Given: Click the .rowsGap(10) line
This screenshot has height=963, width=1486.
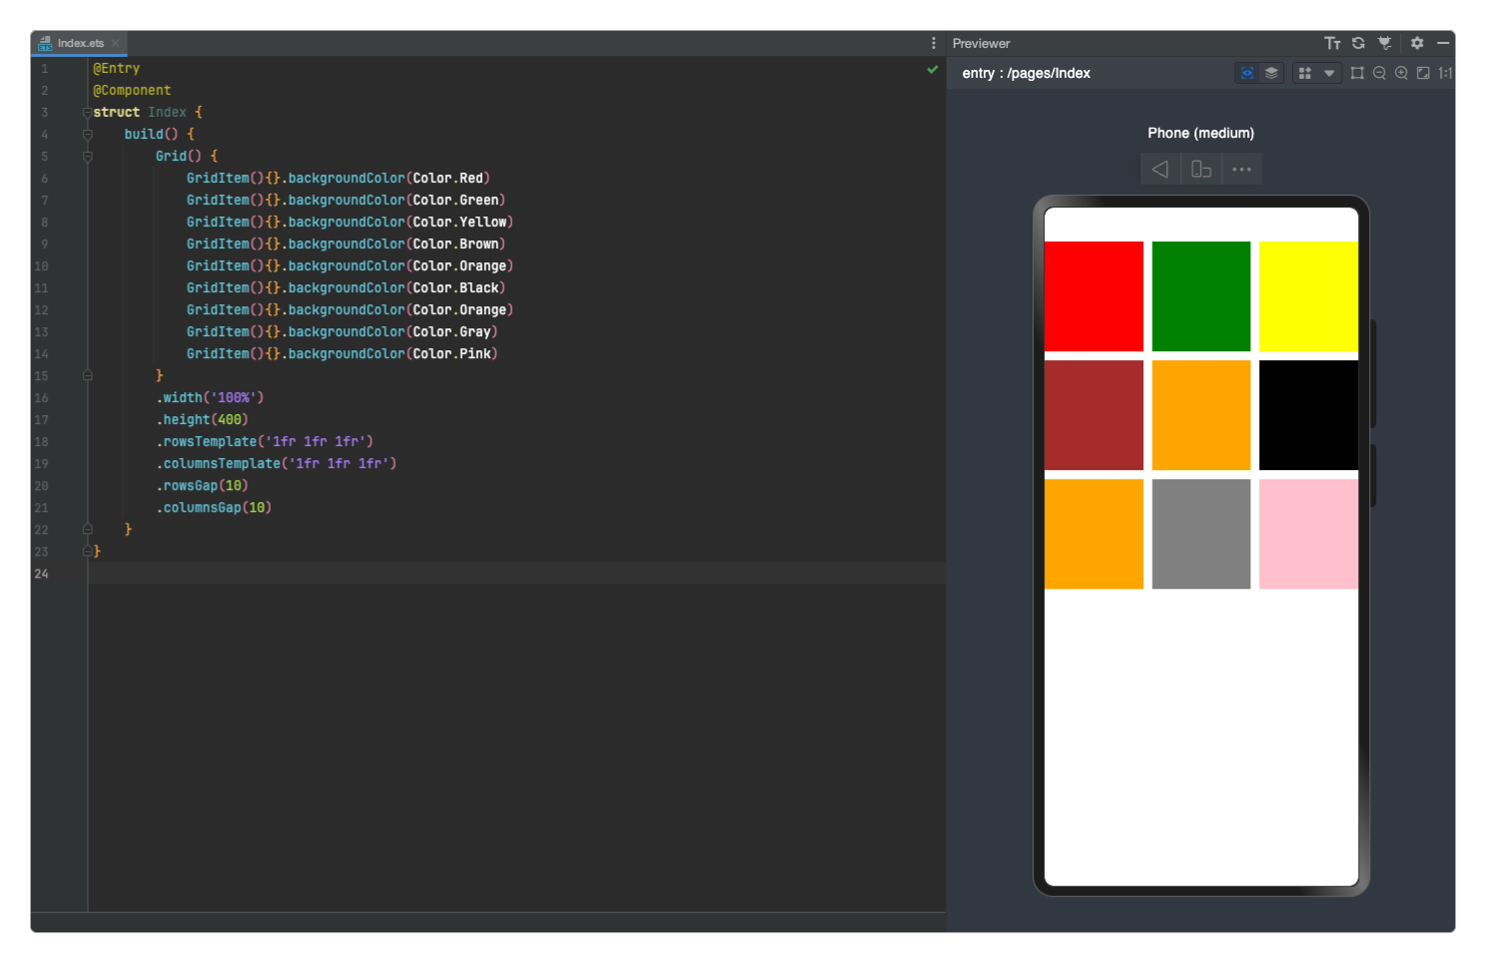Looking at the screenshot, I should (x=202, y=486).
